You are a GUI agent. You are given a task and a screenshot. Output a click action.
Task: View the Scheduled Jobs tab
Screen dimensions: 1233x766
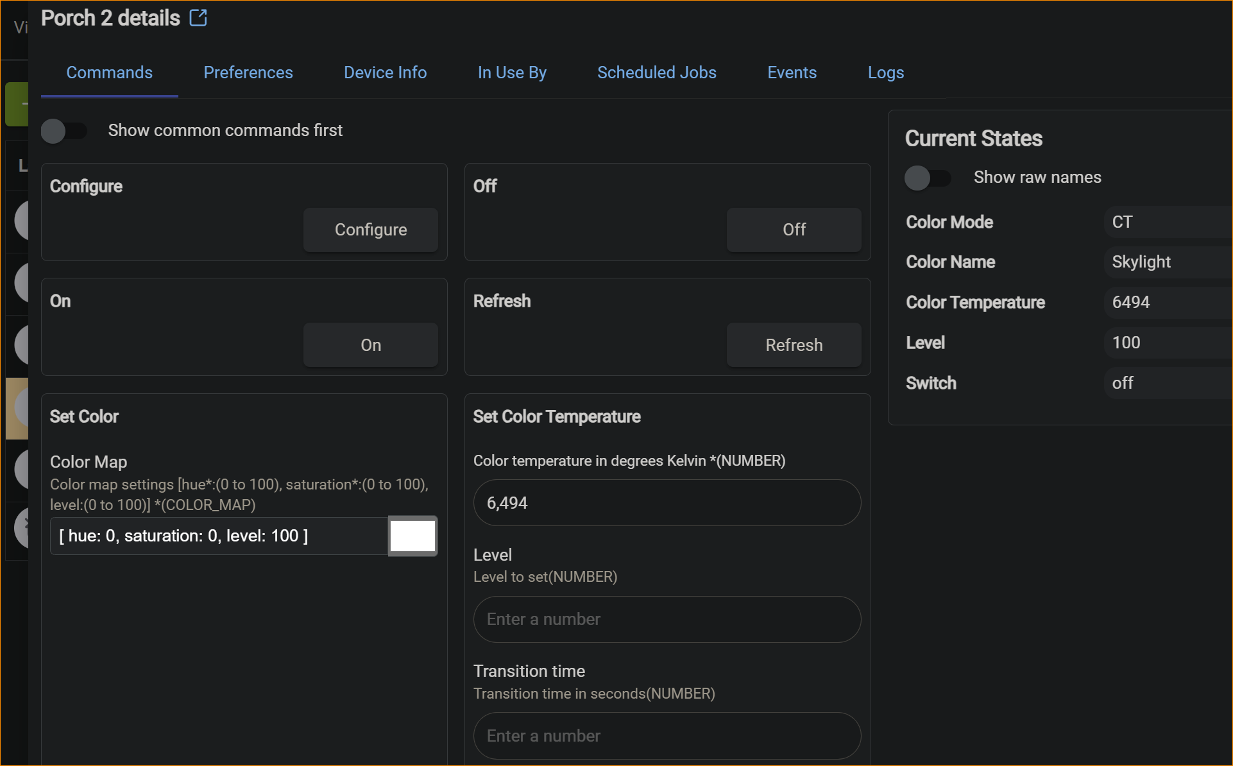pyautogui.click(x=656, y=72)
